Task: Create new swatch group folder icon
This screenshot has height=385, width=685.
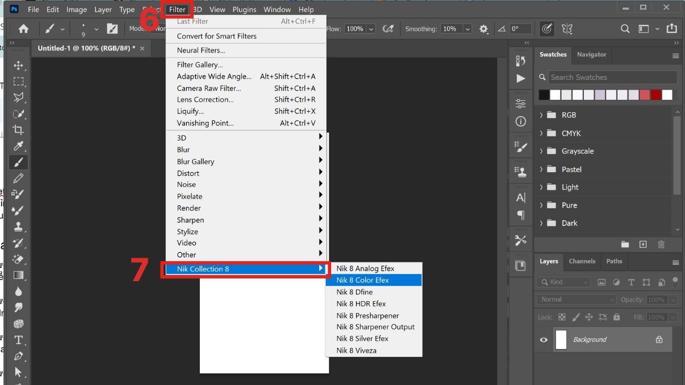Action: pyautogui.click(x=625, y=244)
